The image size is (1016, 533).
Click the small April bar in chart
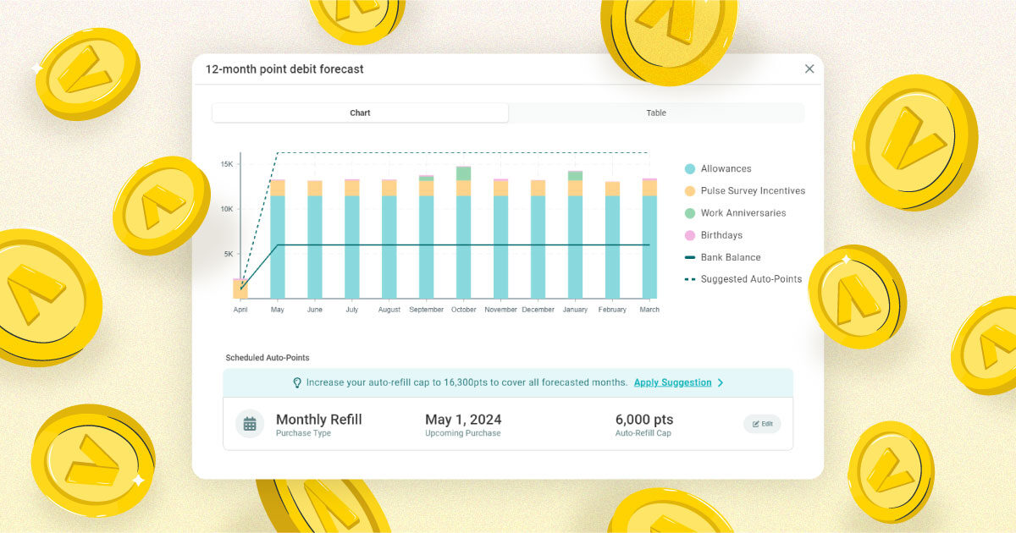click(x=240, y=289)
